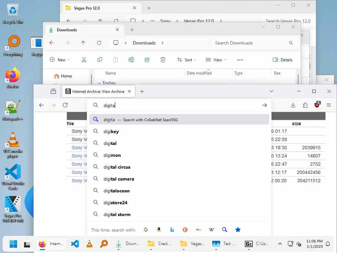Open a new tab in Firefox
Image resolution: width=337 pixels, height=253 pixels.
[142, 92]
